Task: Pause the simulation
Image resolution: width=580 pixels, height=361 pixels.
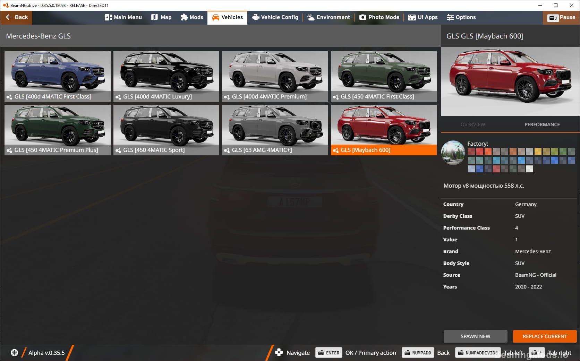Action: 561,17
